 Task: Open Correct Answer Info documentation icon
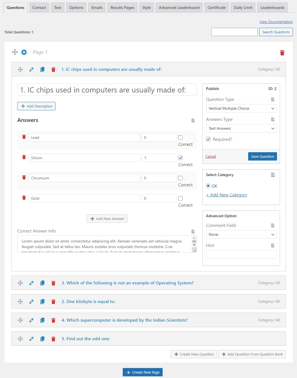click(x=193, y=231)
